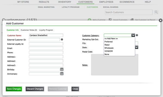Click the Address1 input field
The width and height of the screenshot is (163, 97).
[46, 57]
